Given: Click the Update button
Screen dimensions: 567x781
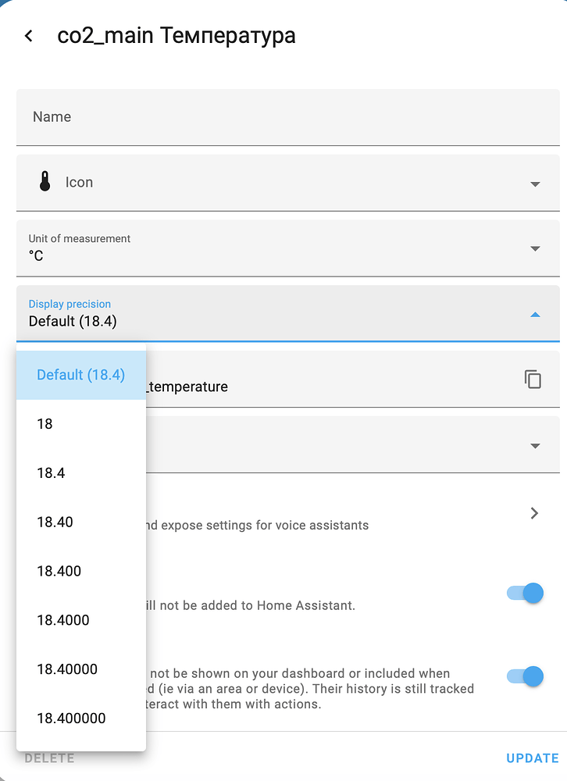Looking at the screenshot, I should click(x=533, y=758).
